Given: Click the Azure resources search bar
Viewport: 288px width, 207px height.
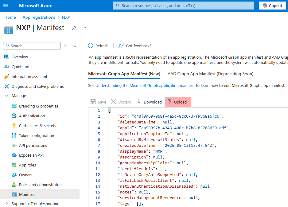Looking at the screenshot, I should pyautogui.click(x=183, y=5).
